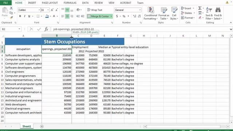This screenshot has width=233, height=131.
Task: Select the Sheet1 tab
Action: [27, 126]
